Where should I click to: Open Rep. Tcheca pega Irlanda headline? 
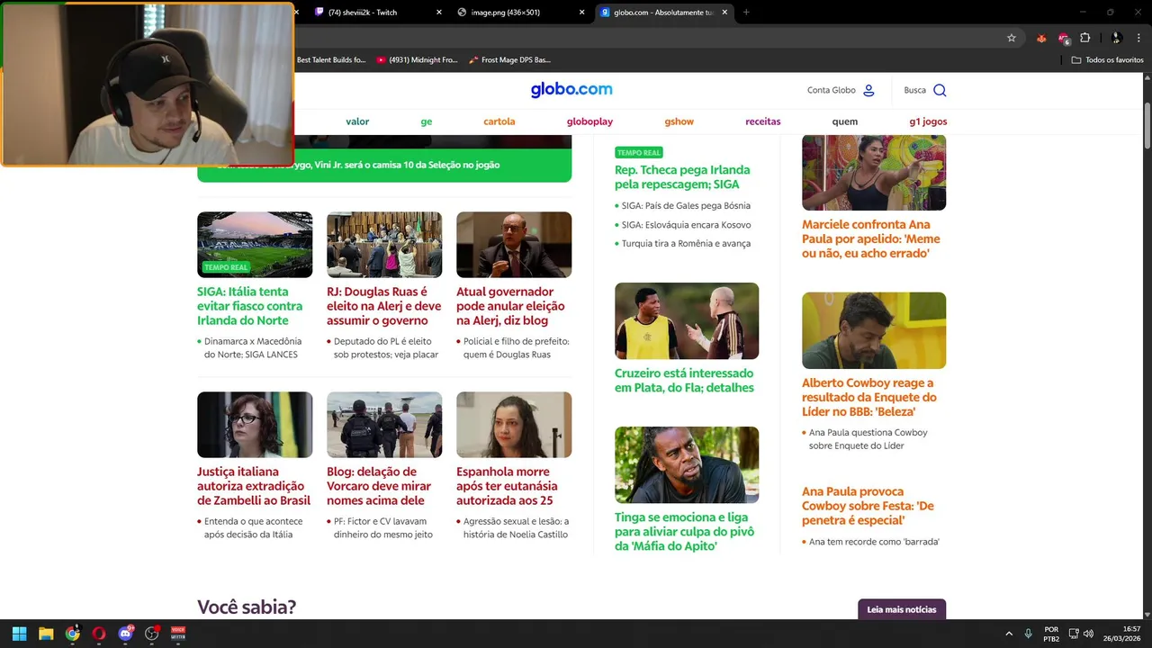click(682, 176)
